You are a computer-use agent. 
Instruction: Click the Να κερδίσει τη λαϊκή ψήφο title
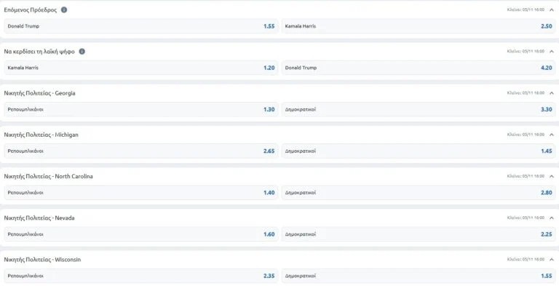39,52
